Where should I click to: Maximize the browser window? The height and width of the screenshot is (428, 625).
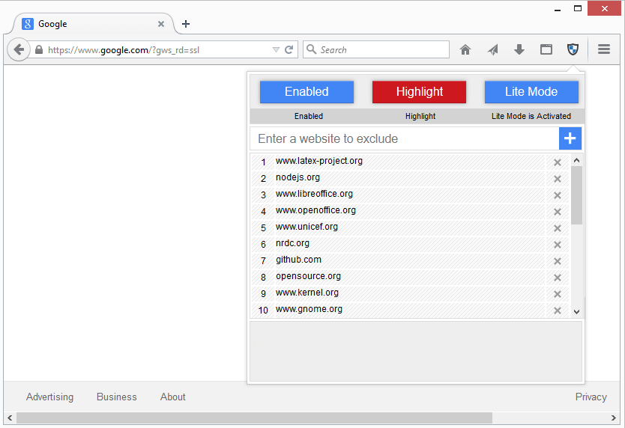tap(578, 8)
